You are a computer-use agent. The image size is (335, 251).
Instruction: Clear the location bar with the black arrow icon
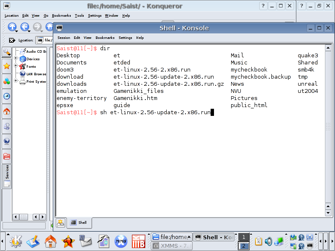pos(12,41)
